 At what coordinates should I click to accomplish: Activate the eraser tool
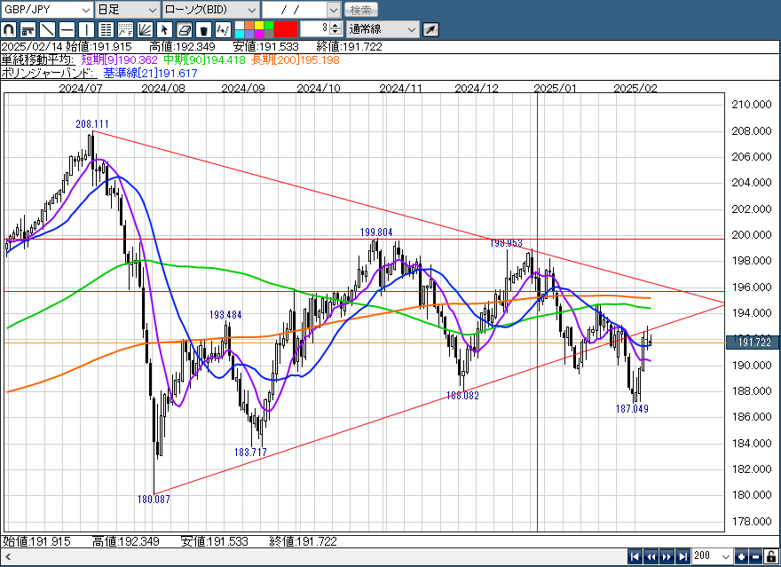[184, 29]
